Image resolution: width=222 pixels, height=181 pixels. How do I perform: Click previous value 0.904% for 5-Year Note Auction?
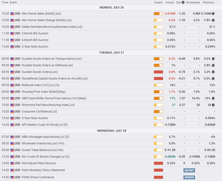[210, 118]
